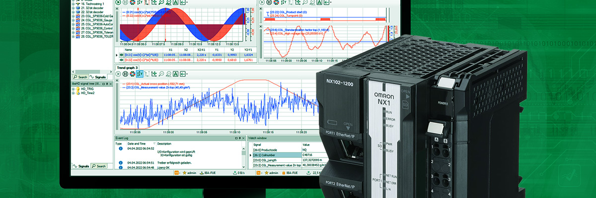Click the autoscale 'A' icon in the top-right graph toolbar
The width and height of the screenshot is (596, 198).
[x=319, y=2]
